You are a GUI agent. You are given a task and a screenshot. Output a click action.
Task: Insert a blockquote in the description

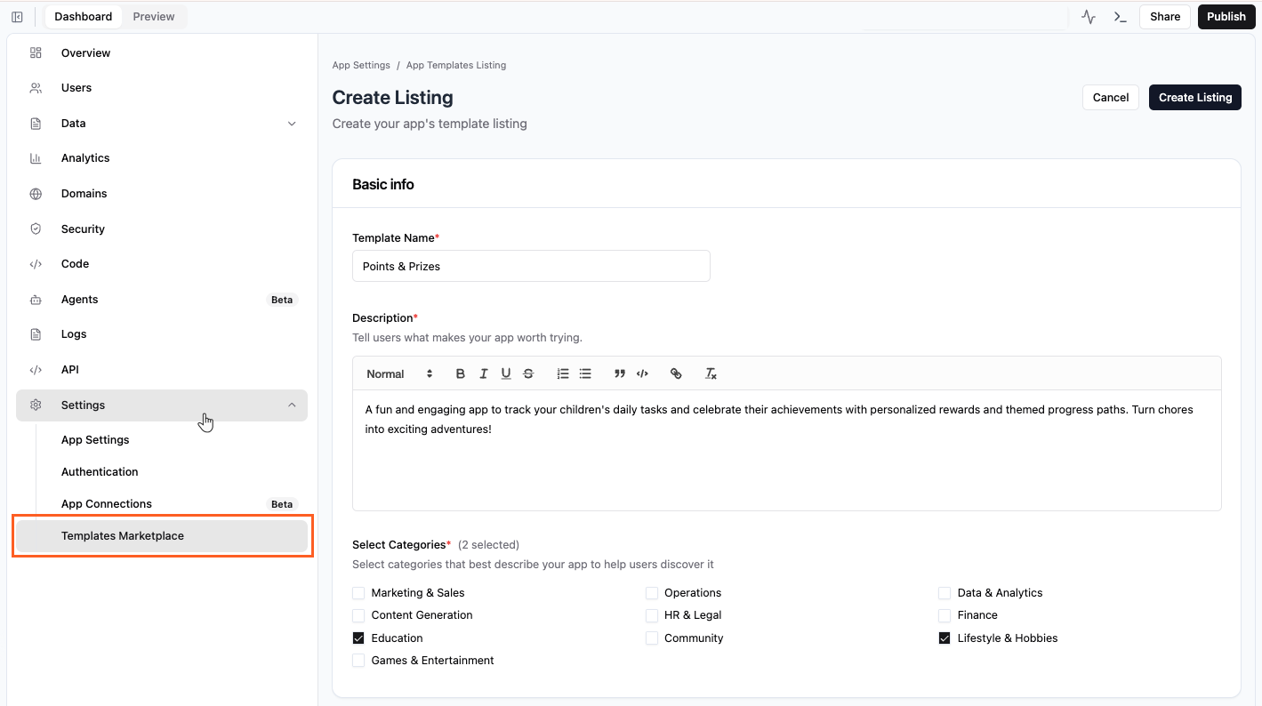coord(619,373)
